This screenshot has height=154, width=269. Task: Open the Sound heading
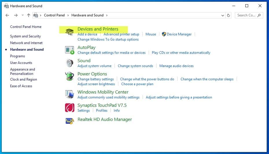84,61
